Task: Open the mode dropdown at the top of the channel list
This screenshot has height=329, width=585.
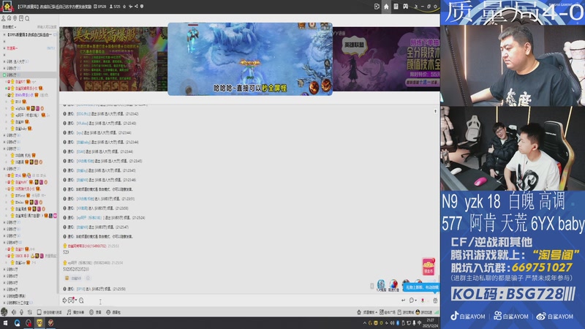Action: coord(10,27)
